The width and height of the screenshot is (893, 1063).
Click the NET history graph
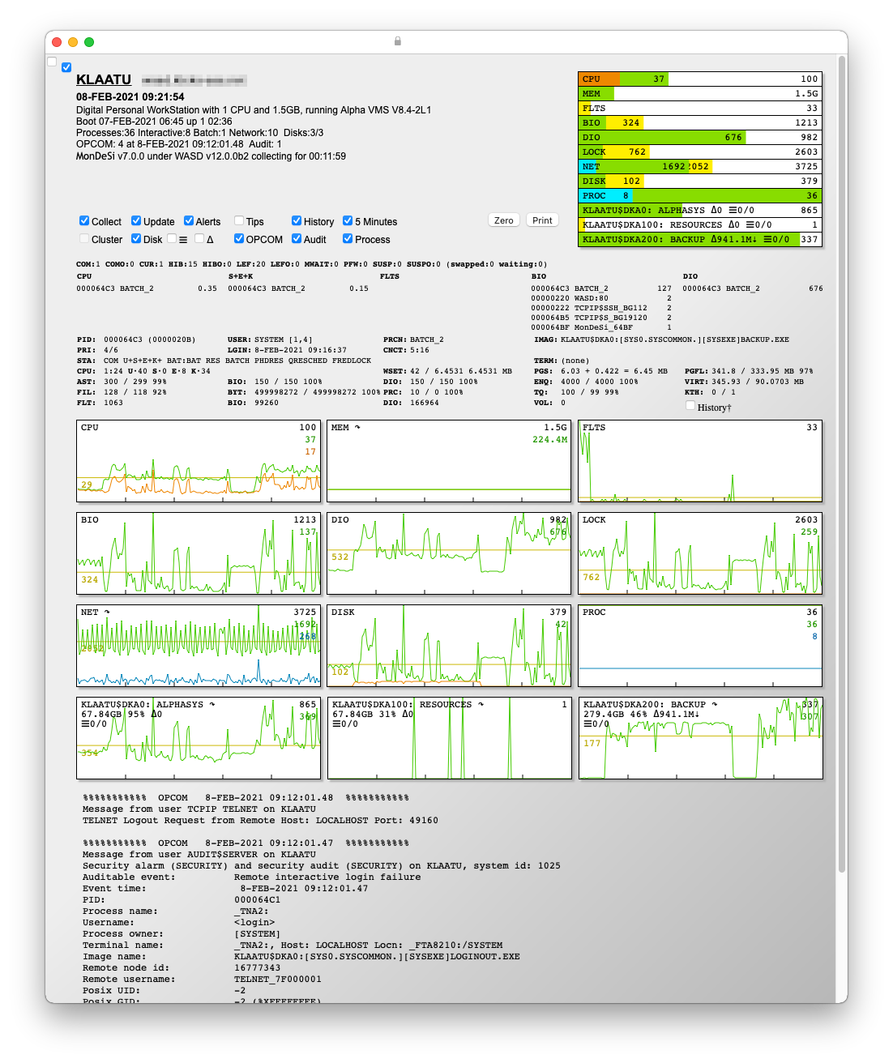coord(199,646)
